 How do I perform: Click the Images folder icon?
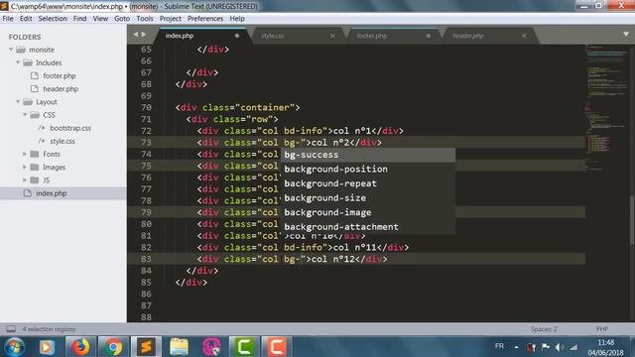tap(35, 167)
